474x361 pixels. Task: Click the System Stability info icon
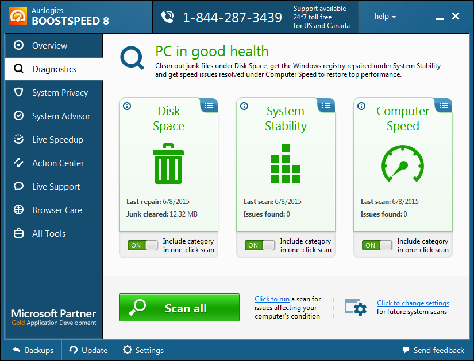click(x=244, y=106)
